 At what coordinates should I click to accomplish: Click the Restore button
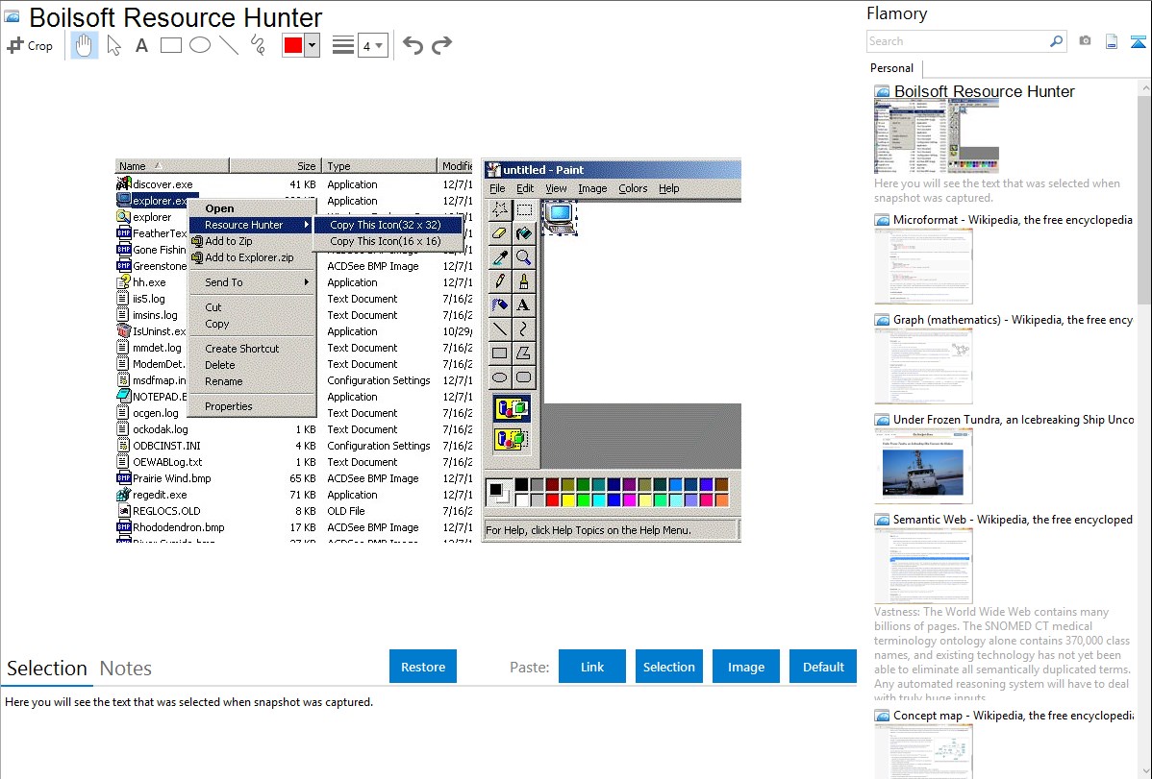423,667
